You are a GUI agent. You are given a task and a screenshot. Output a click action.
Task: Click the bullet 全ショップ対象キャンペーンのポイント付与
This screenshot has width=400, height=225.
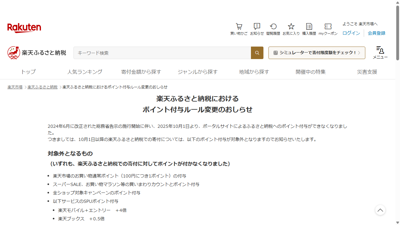97,193
